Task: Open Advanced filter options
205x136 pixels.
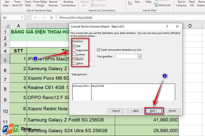Action: click(162, 5)
